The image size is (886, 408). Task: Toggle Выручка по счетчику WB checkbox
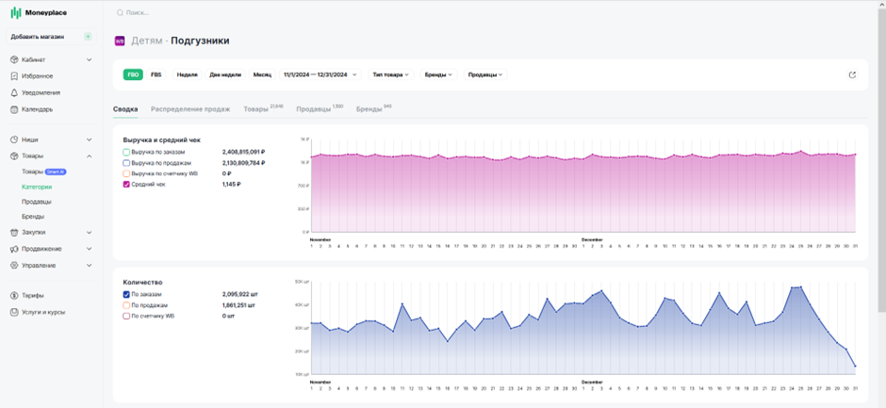pyautogui.click(x=126, y=173)
